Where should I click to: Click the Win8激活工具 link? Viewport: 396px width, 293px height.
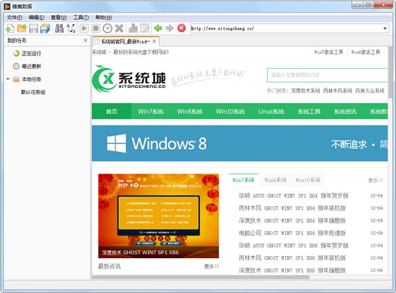point(366,52)
